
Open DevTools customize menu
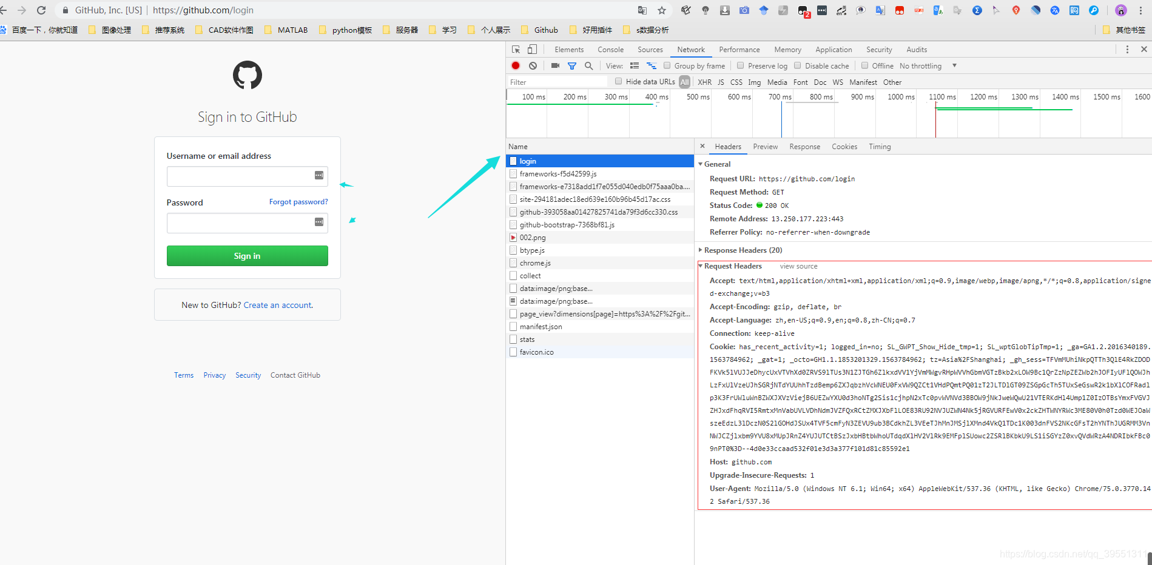[x=1127, y=50]
